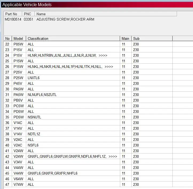Click the Part No column header

click(13, 14)
